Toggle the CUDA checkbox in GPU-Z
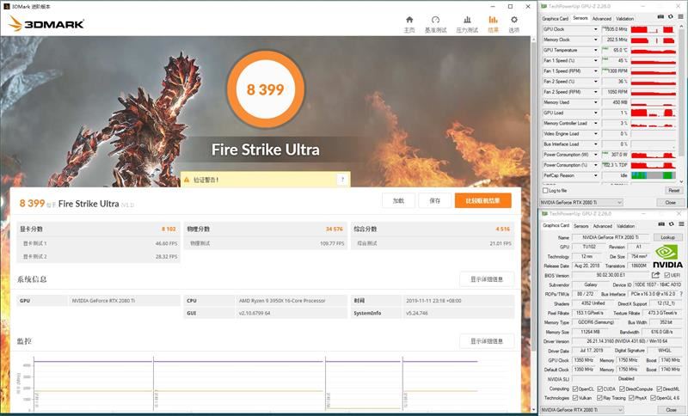 tap(599, 388)
